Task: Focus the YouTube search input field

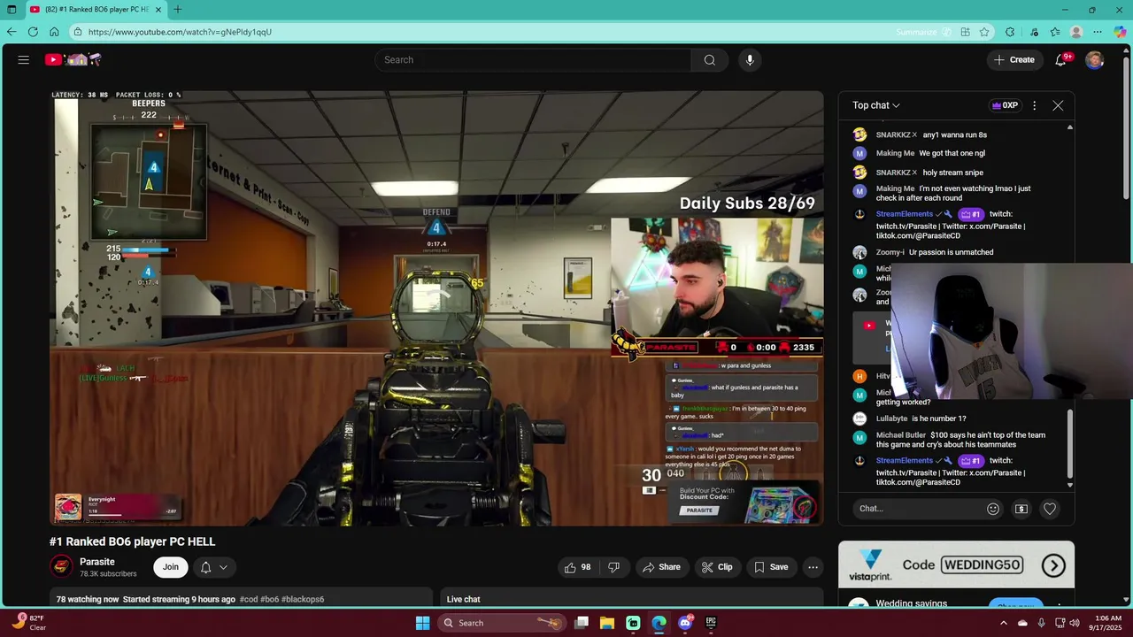Action: tap(533, 60)
